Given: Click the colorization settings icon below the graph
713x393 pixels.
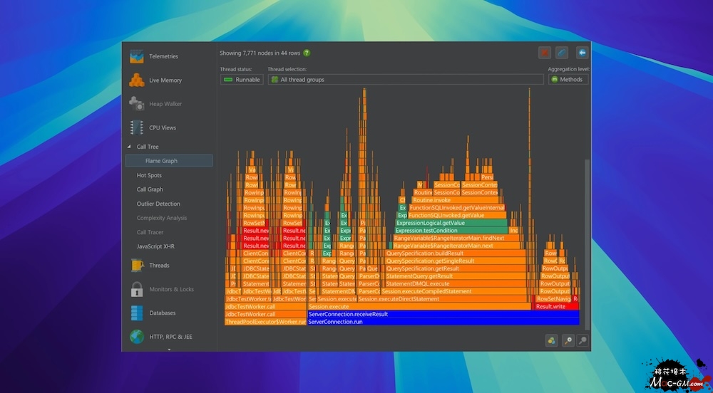Looking at the screenshot, I should tap(551, 341).
